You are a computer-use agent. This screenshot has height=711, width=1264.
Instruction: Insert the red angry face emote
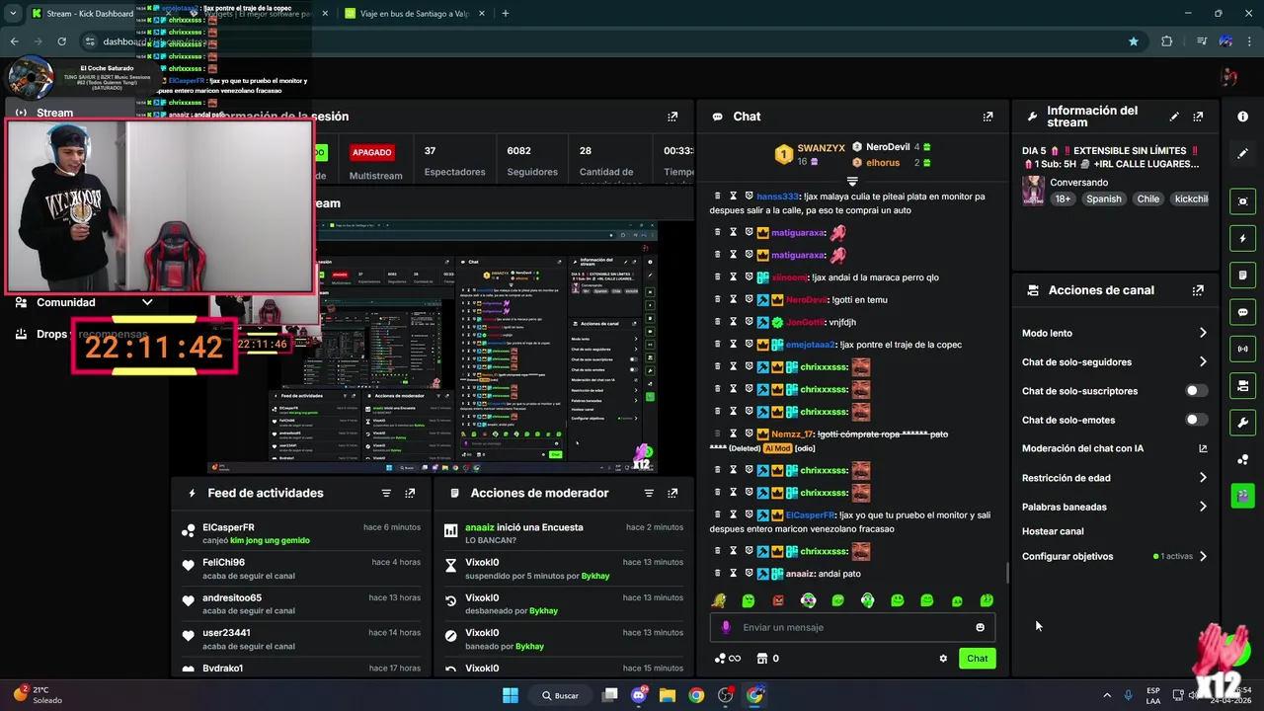[778, 600]
